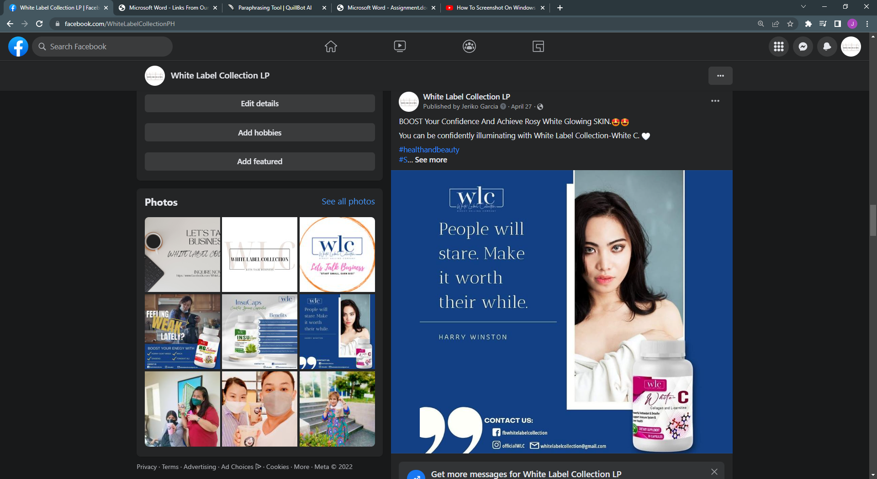Open the Feeling Weak Lately photo thumbnail
The image size is (877, 479).
click(x=182, y=332)
